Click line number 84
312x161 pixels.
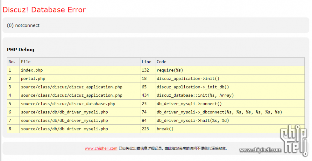coord(147,120)
